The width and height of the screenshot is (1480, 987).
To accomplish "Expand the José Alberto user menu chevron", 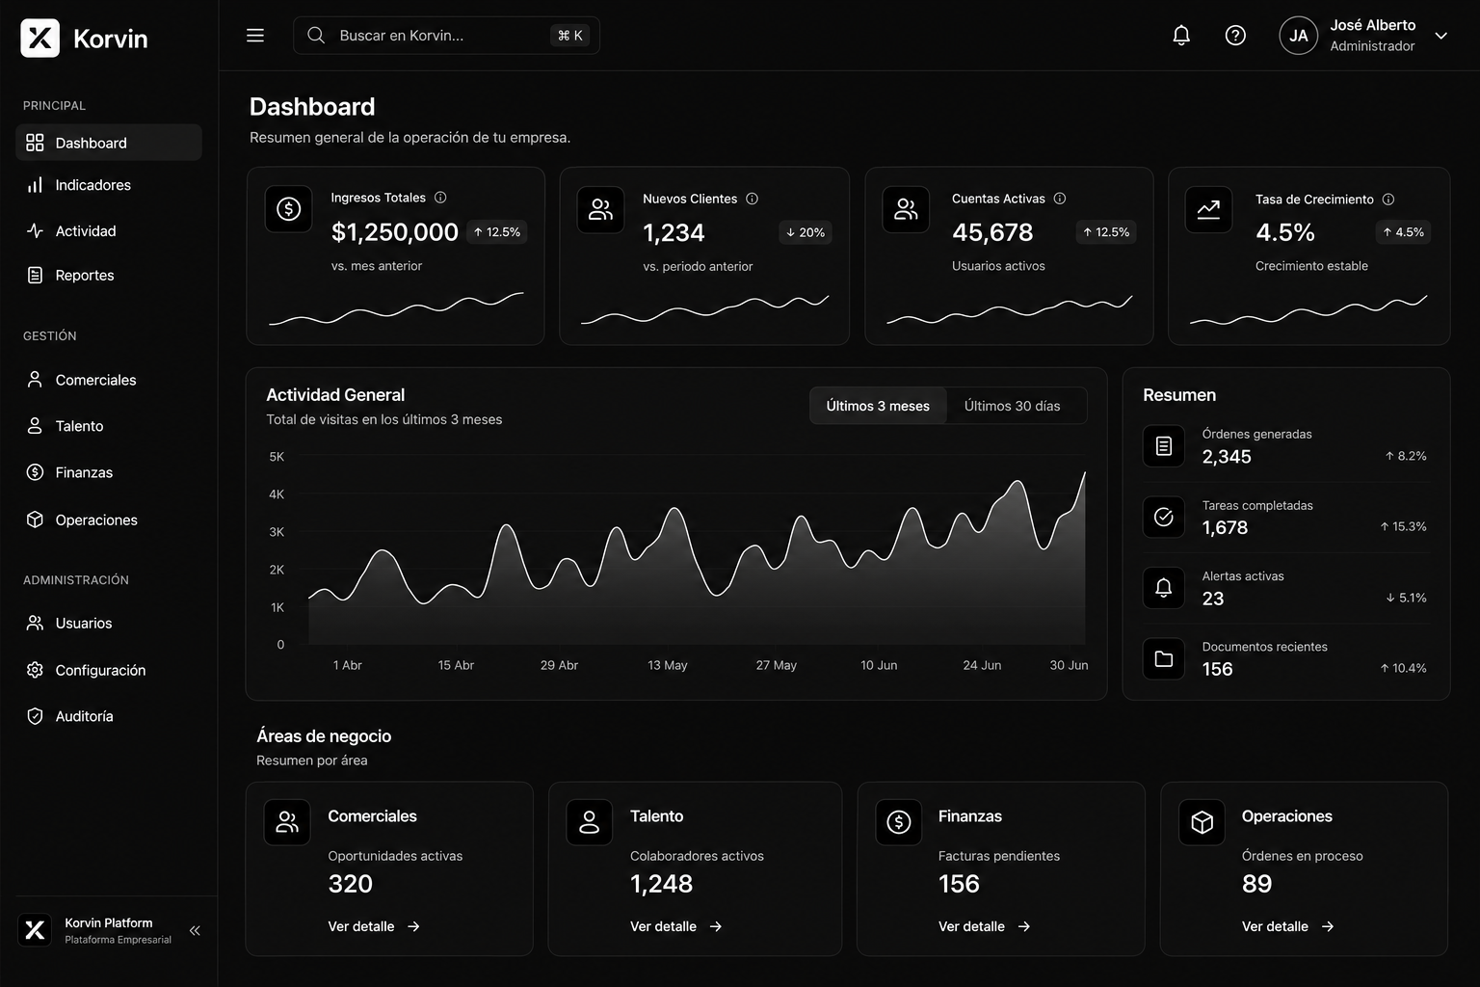I will (x=1441, y=36).
